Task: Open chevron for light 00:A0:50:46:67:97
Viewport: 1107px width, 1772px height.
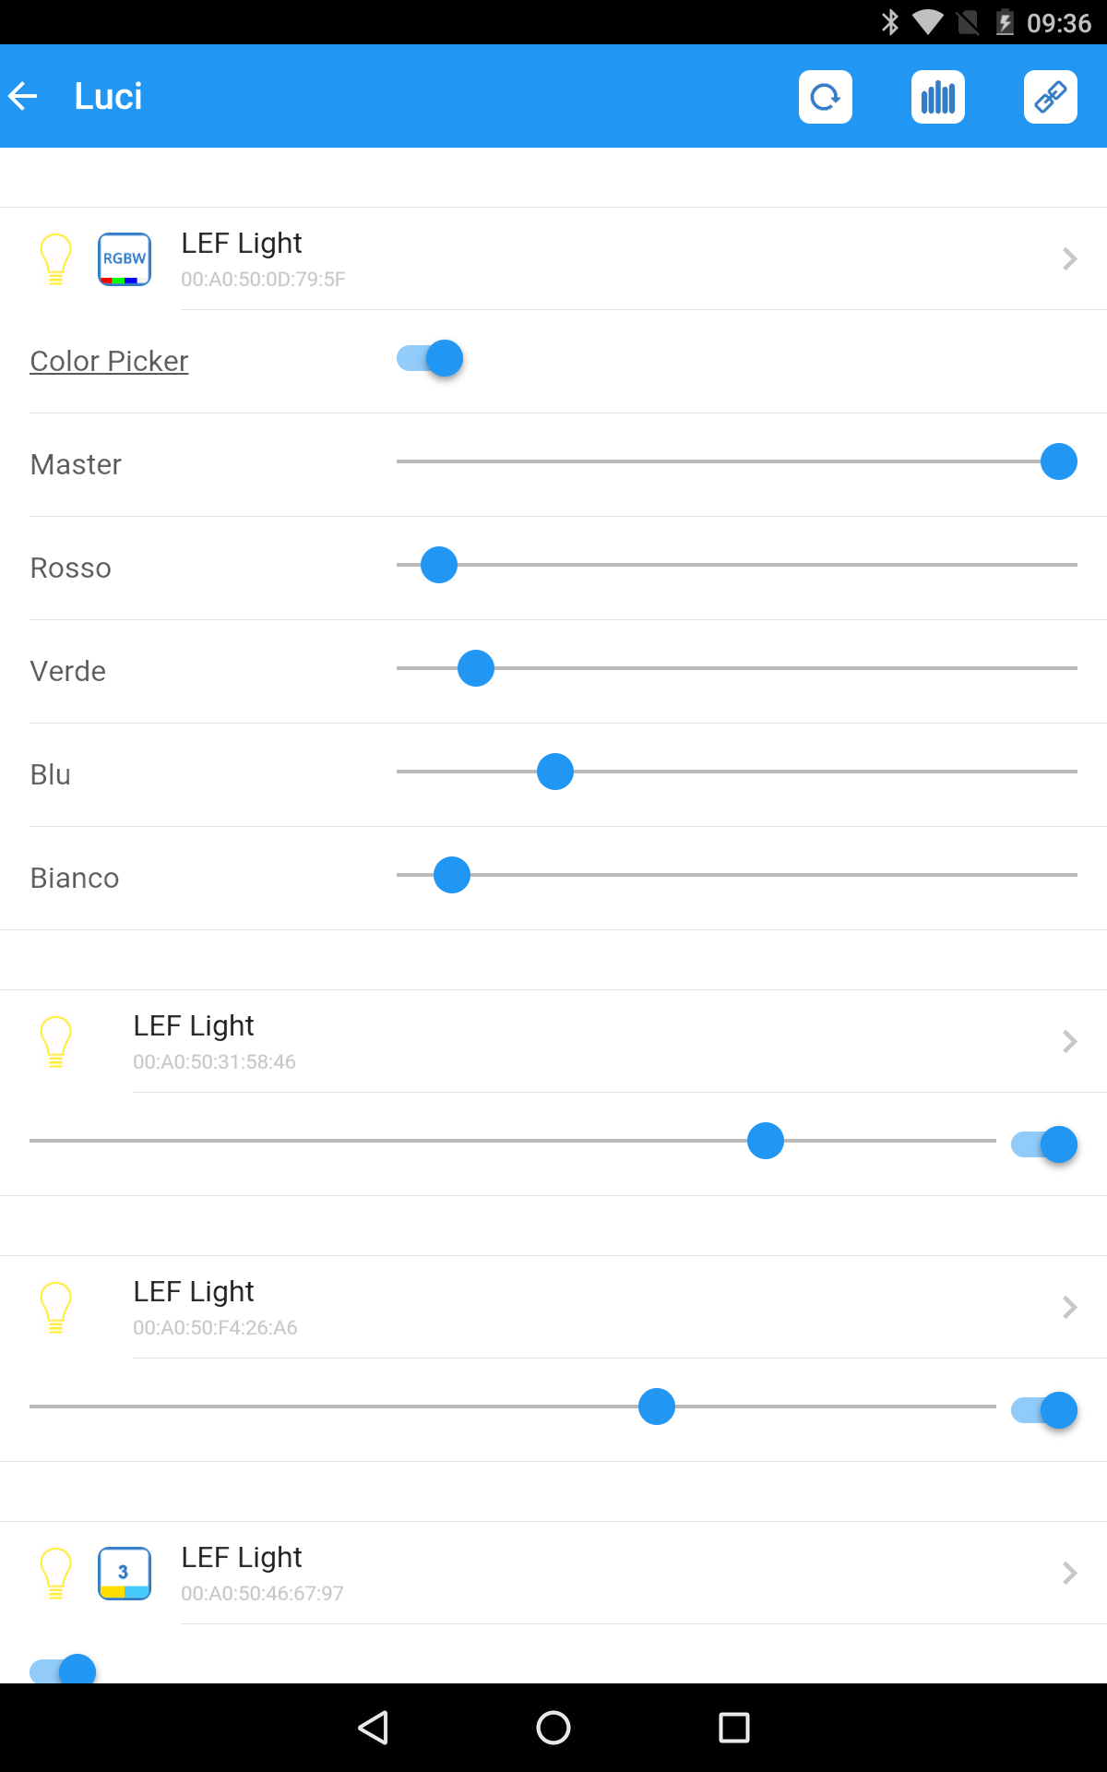Action: pyautogui.click(x=1069, y=1573)
